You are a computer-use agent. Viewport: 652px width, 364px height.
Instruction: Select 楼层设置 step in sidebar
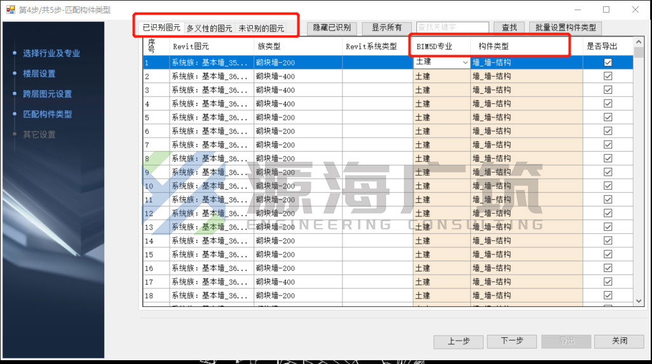tap(39, 74)
